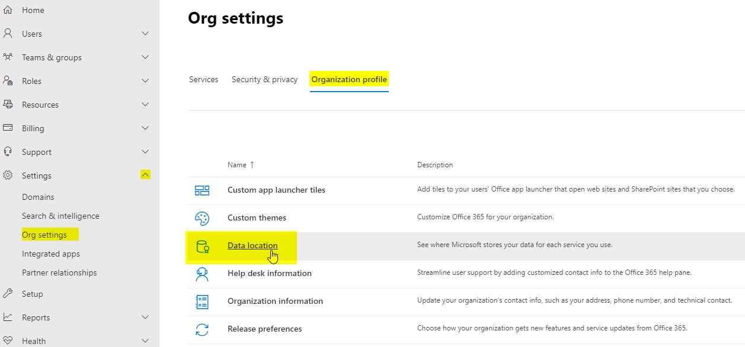Click the Help desk information headset icon
The image size is (745, 347).
click(x=202, y=274)
